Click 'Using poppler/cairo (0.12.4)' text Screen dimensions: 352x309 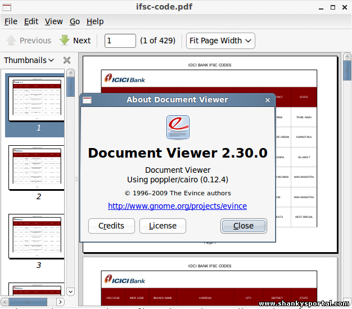178,180
